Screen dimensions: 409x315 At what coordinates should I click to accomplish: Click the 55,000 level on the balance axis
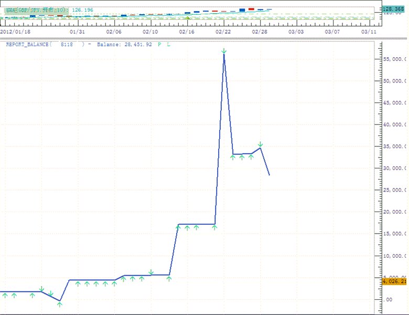point(394,59)
